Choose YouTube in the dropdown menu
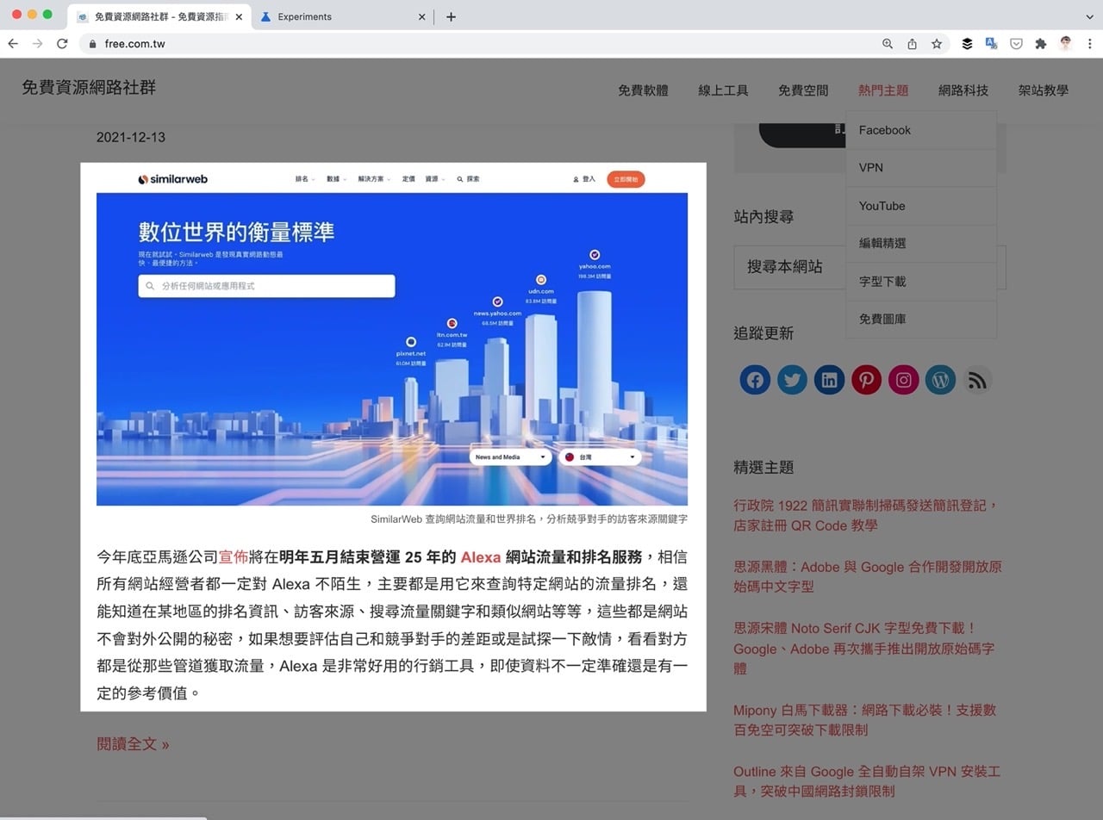Viewport: 1103px width, 820px height. (921, 206)
